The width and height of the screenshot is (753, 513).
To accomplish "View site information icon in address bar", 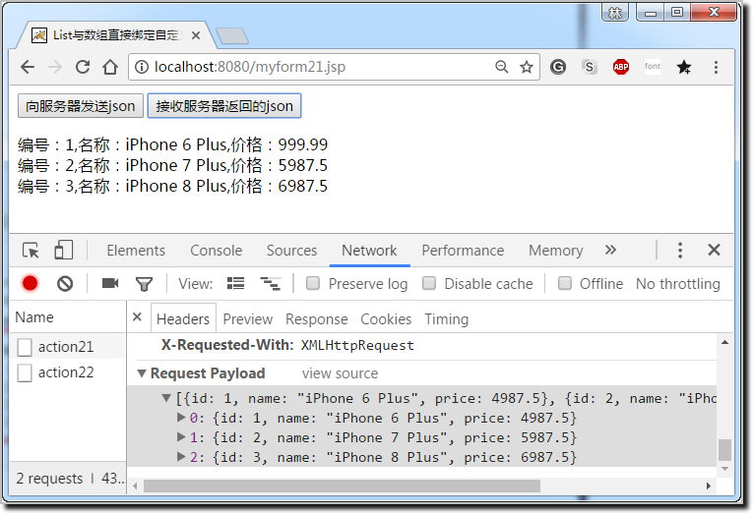I will (x=141, y=67).
